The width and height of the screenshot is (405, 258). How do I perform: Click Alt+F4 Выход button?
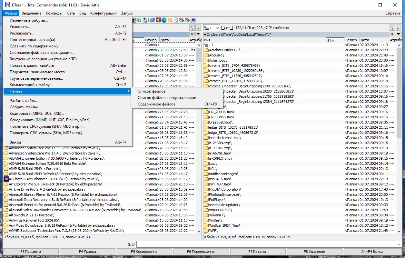[x=372, y=252]
